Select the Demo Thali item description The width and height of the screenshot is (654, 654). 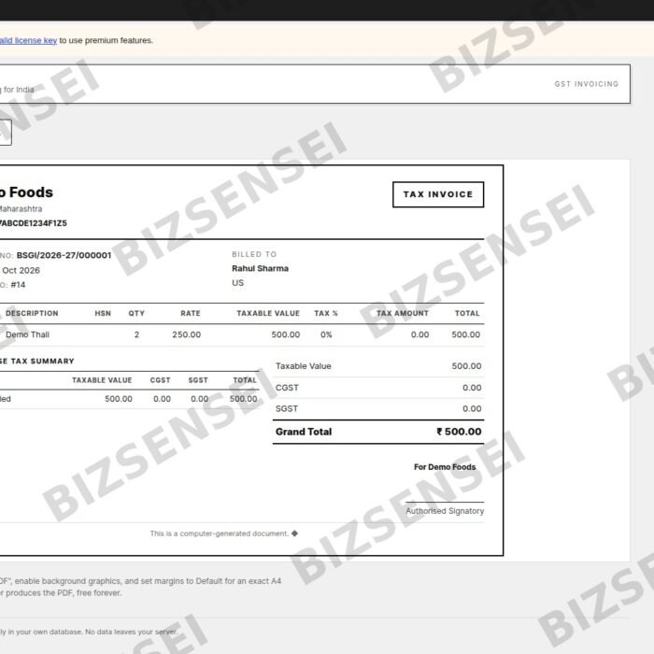click(27, 334)
